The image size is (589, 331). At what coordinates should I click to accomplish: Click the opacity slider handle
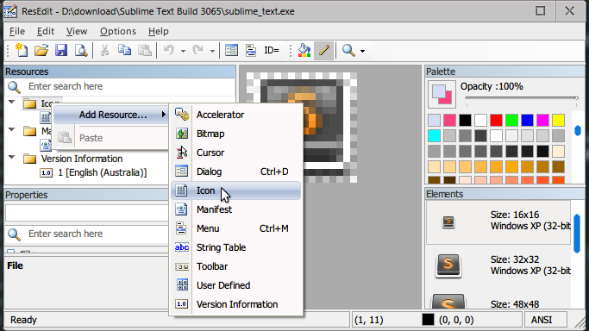point(576,98)
